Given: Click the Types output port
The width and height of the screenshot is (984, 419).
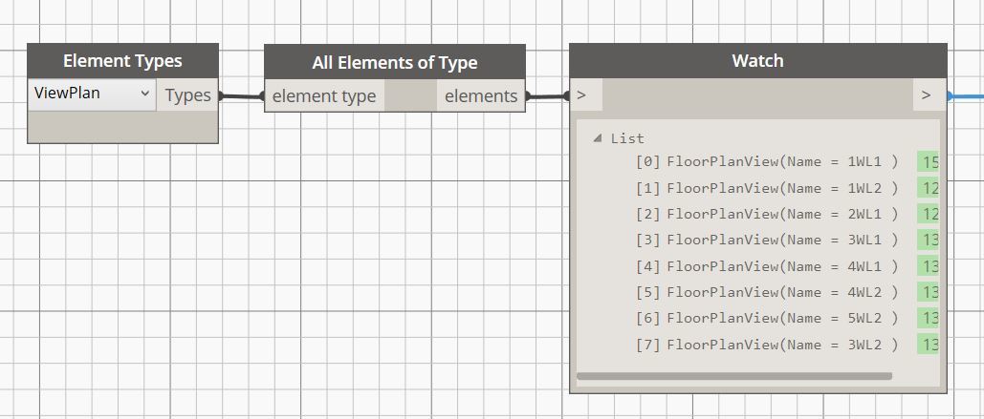Looking at the screenshot, I should (x=187, y=95).
